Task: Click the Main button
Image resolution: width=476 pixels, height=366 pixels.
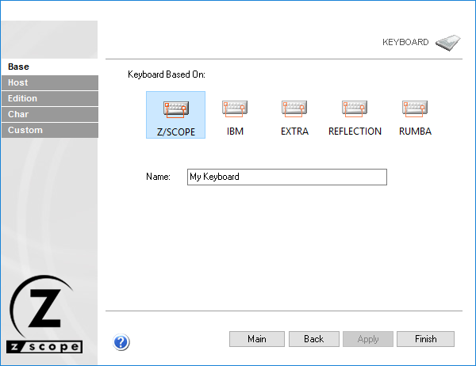Action: (x=257, y=339)
